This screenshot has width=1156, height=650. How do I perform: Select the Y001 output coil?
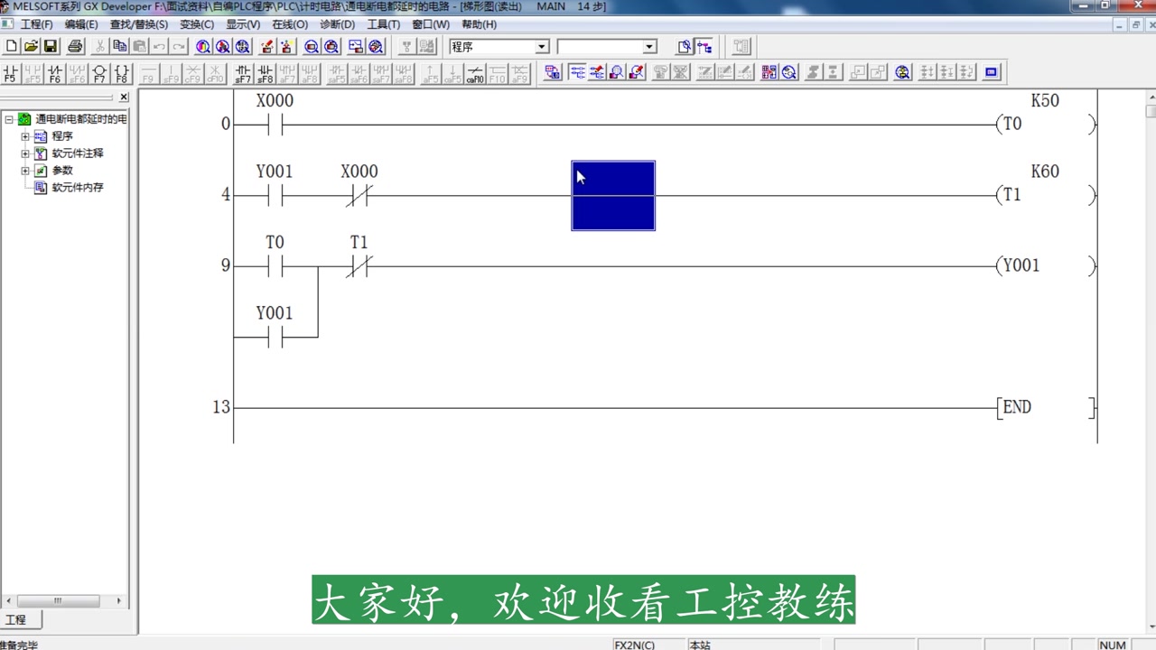click(1045, 265)
